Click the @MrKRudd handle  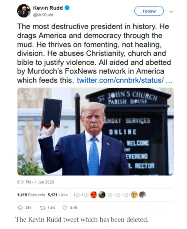click(43, 15)
